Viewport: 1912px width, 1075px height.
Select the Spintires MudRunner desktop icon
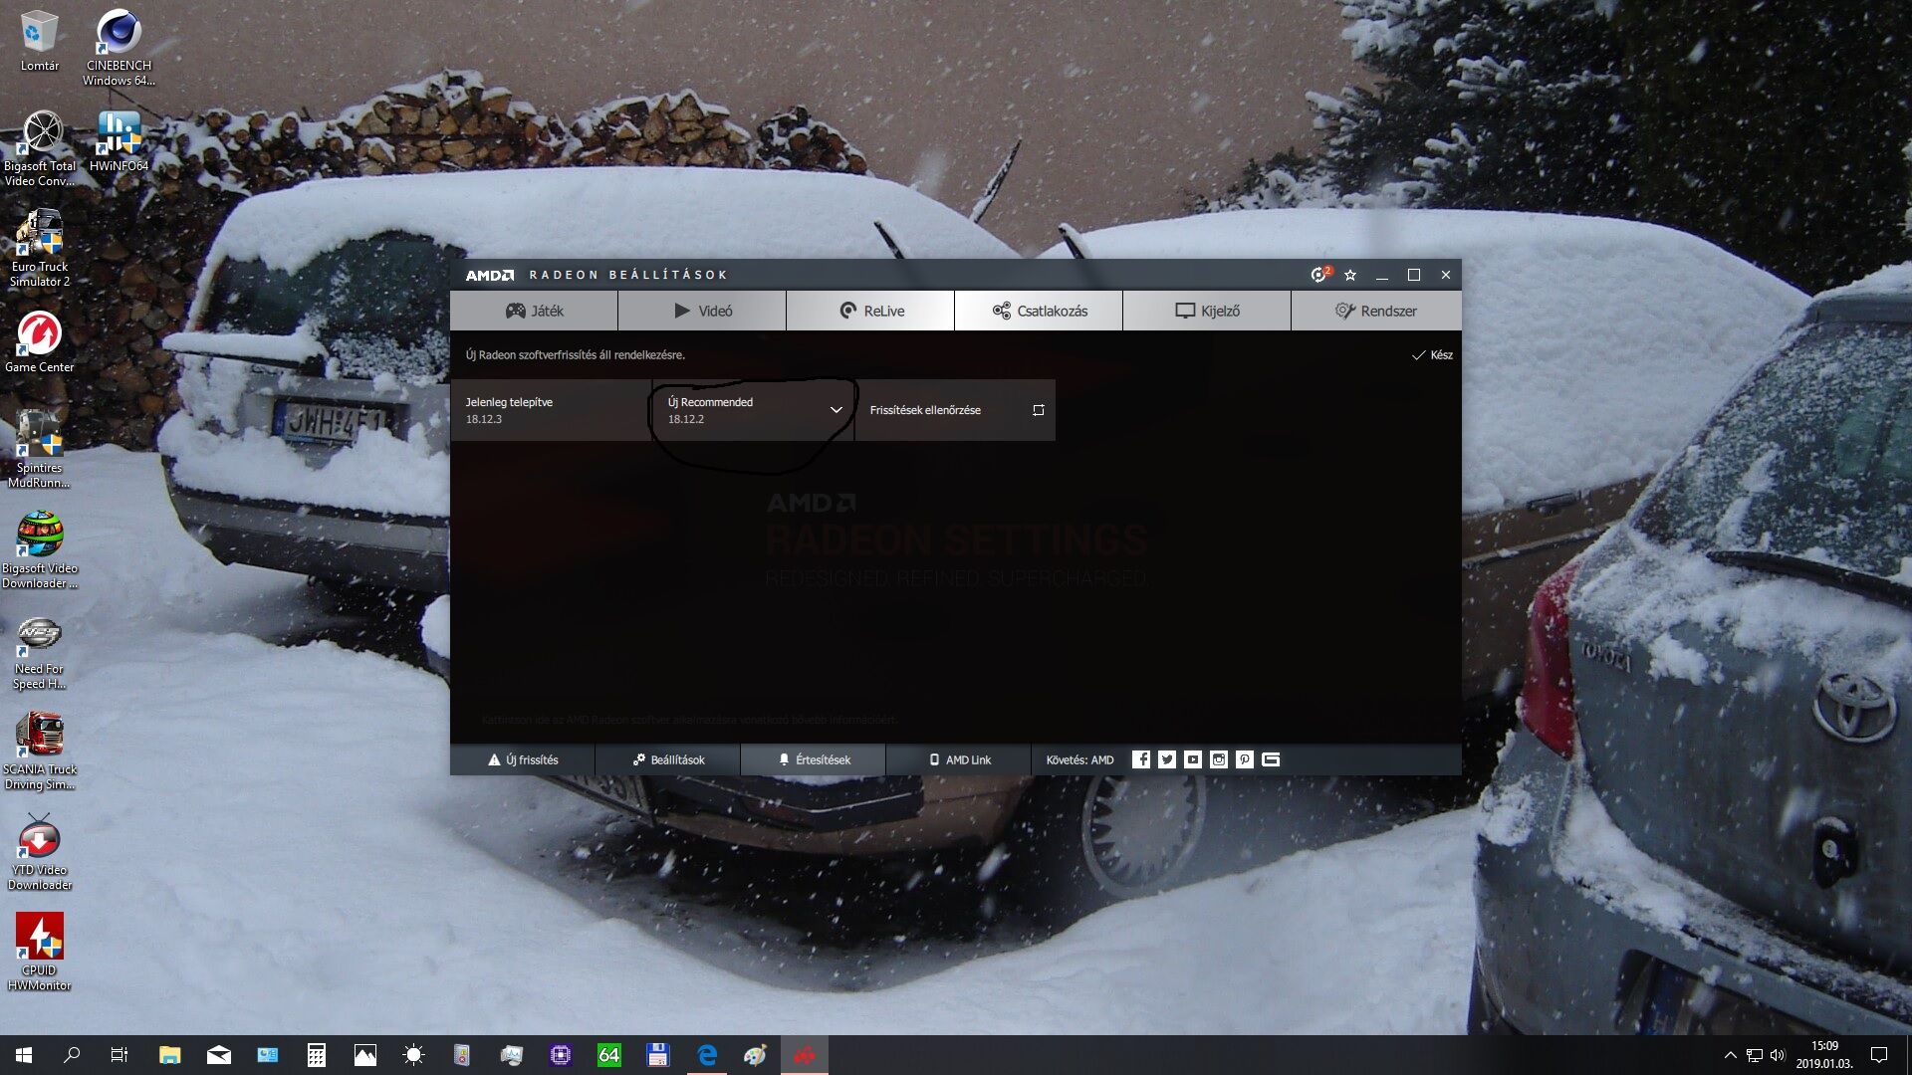coord(40,450)
